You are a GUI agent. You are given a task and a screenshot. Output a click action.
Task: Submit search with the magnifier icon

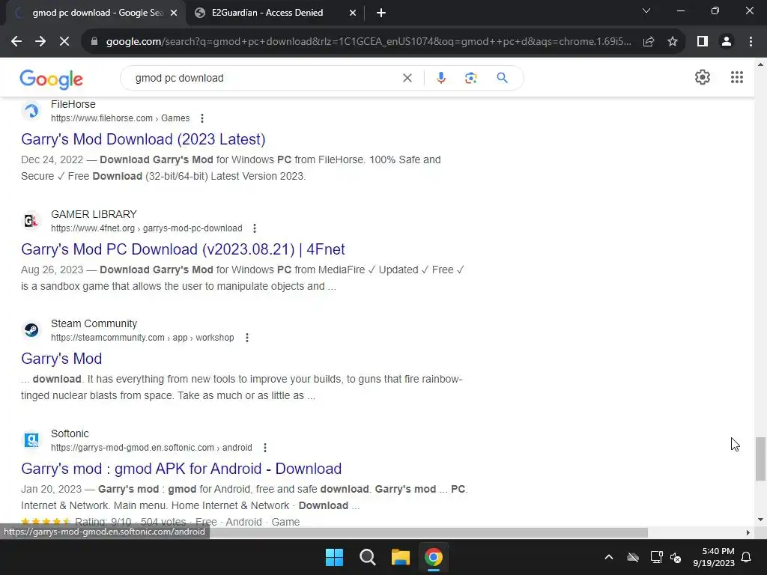(502, 78)
